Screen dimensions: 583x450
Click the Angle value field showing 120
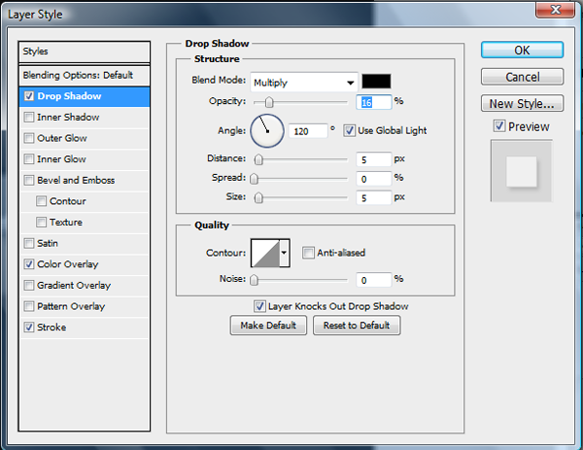(308, 131)
